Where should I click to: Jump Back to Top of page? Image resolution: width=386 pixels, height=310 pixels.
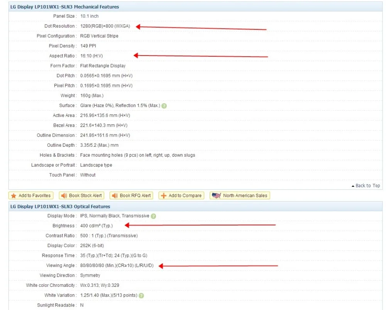367,186
